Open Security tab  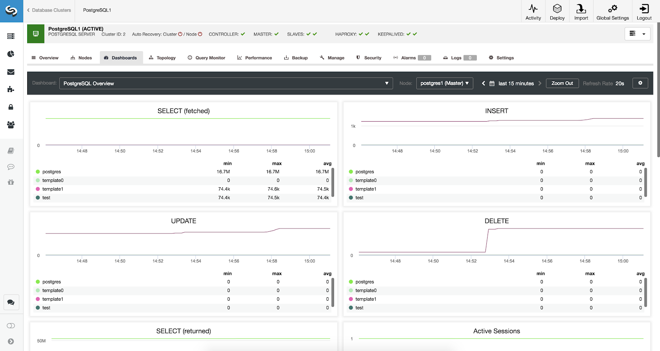click(x=369, y=58)
